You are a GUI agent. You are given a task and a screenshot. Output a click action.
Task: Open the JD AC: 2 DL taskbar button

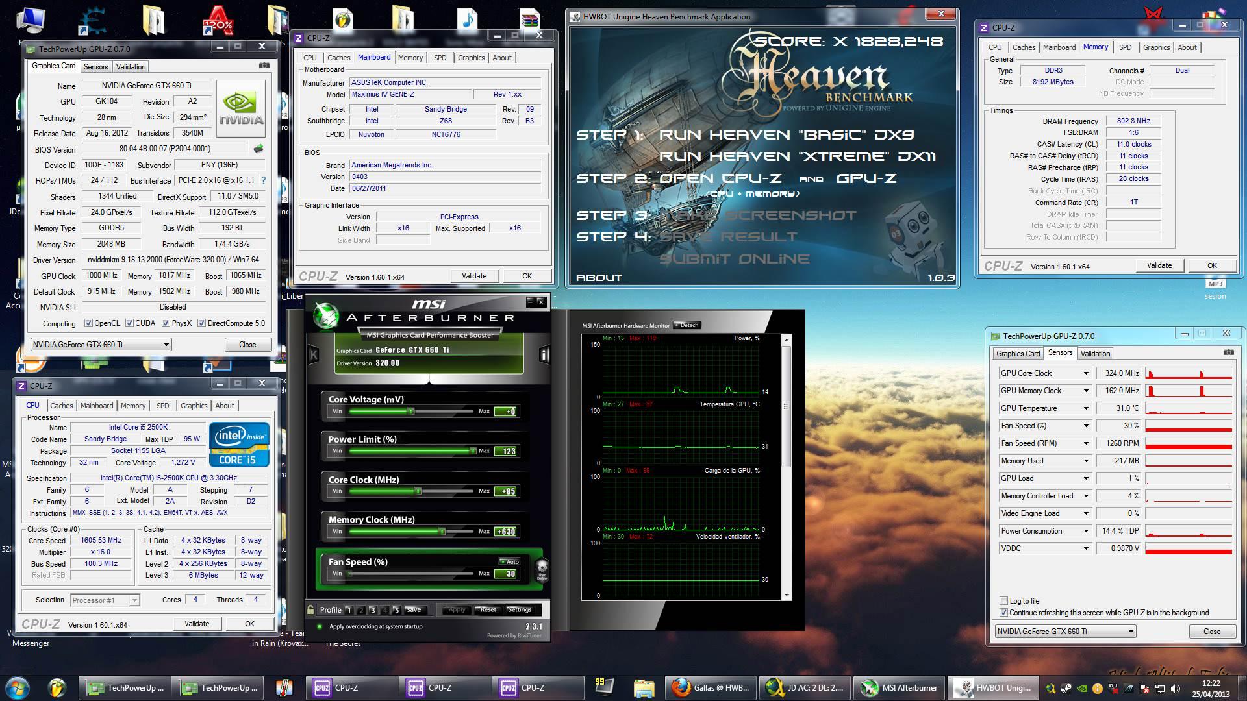[x=804, y=688]
